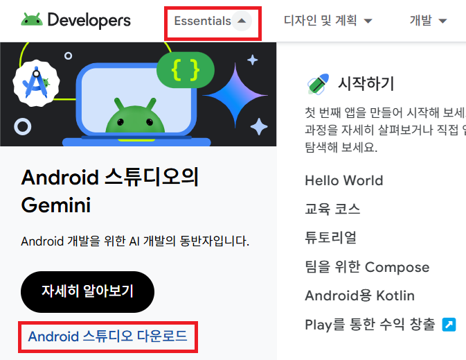Open the Android 스튜디오 다운로드 link
466x360 pixels.
(107, 336)
